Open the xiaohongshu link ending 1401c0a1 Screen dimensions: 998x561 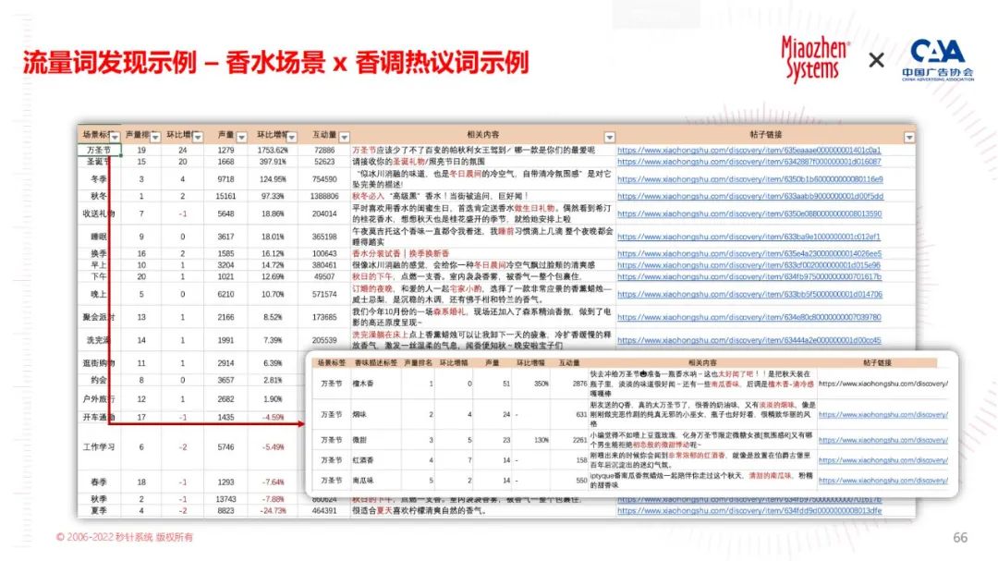click(x=749, y=151)
